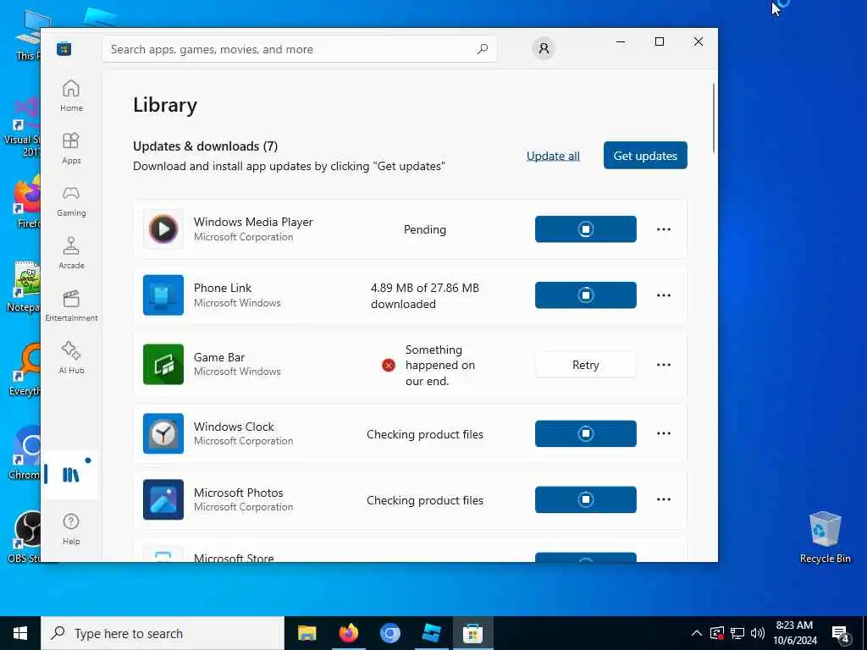Viewport: 867px width, 650px height.
Task: Open more options for Game Bar
Action: (x=664, y=365)
